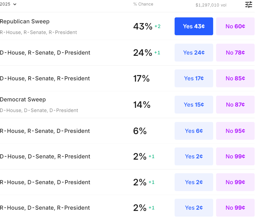Expand the 2025 year dropdown
The height and width of the screenshot is (219, 256).
tap(8, 4)
